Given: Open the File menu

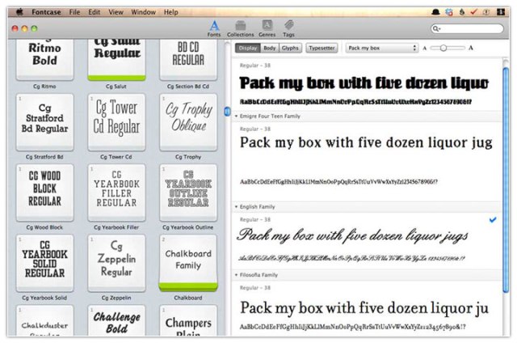Looking at the screenshot, I should pos(74,12).
